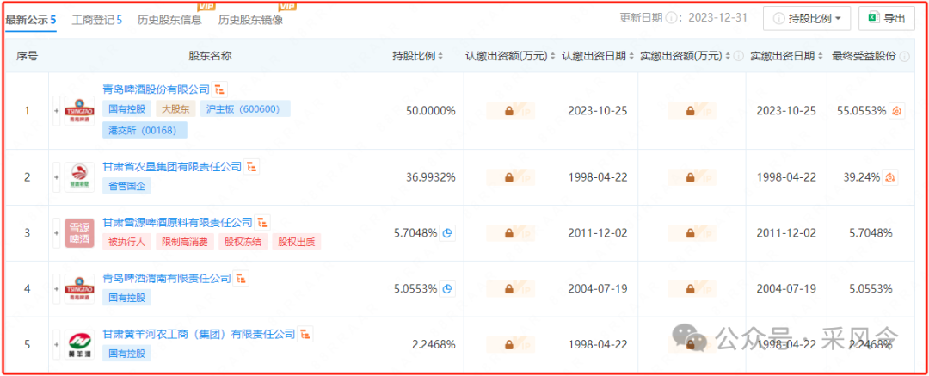The height and width of the screenshot is (376, 929).
Task: Click the VIP lock on row 5 认缴出资额
Action: coord(510,344)
